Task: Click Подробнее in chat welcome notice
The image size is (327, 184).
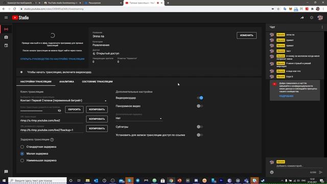Action: click(x=286, y=96)
